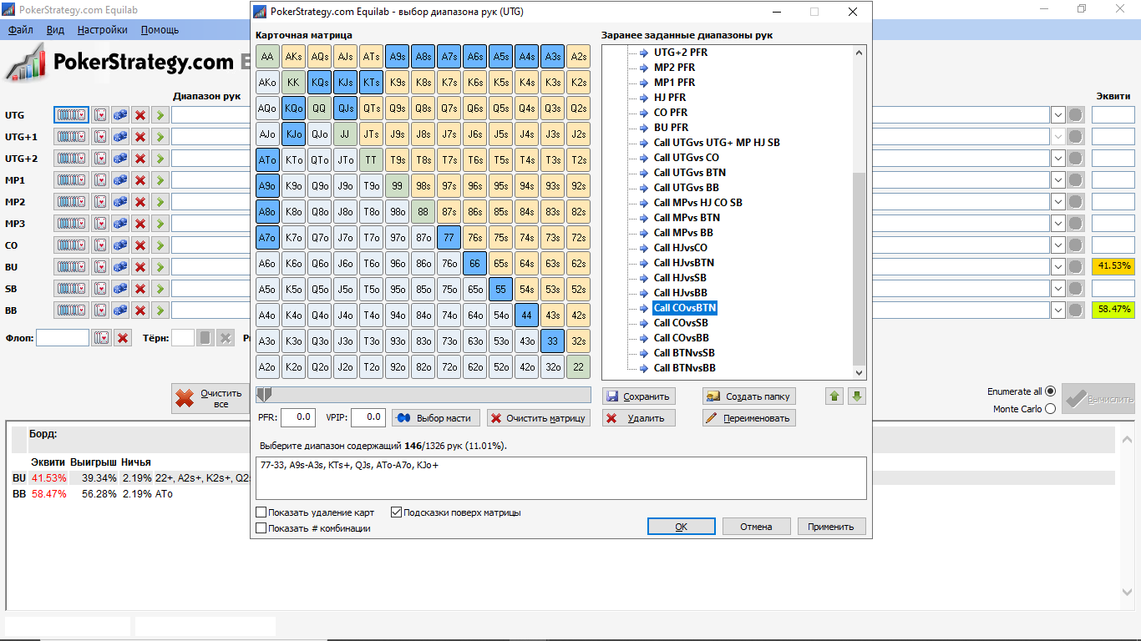Open the MP2 hand range dropdown arrow
This screenshot has width=1141, height=641.
pos(1057,201)
